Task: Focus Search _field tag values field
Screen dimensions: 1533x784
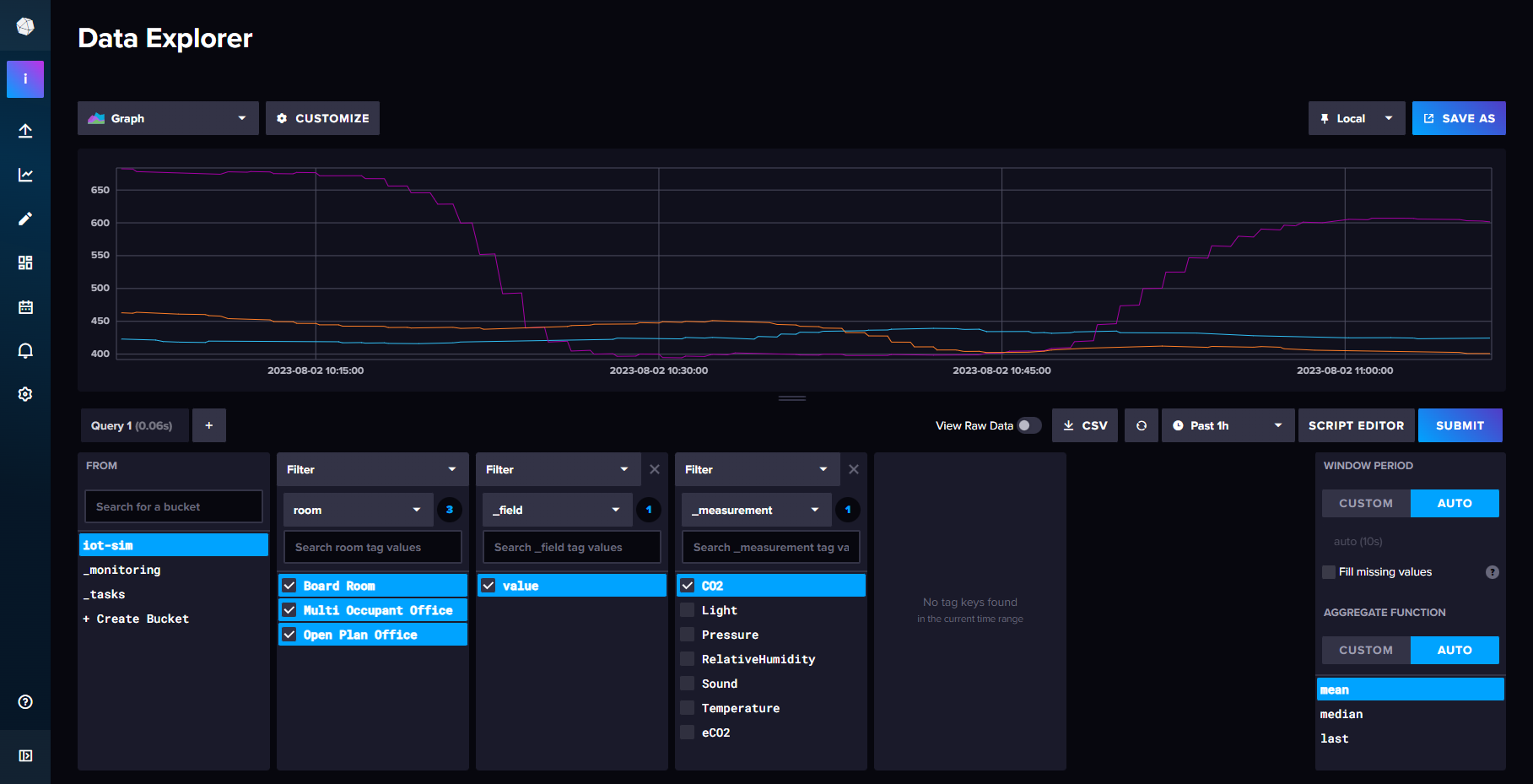Action: [572, 547]
